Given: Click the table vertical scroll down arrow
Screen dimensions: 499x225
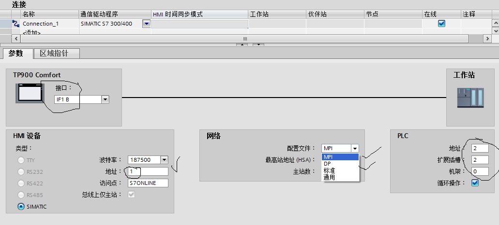Looking at the screenshot, I should pyautogui.click(x=496, y=31).
